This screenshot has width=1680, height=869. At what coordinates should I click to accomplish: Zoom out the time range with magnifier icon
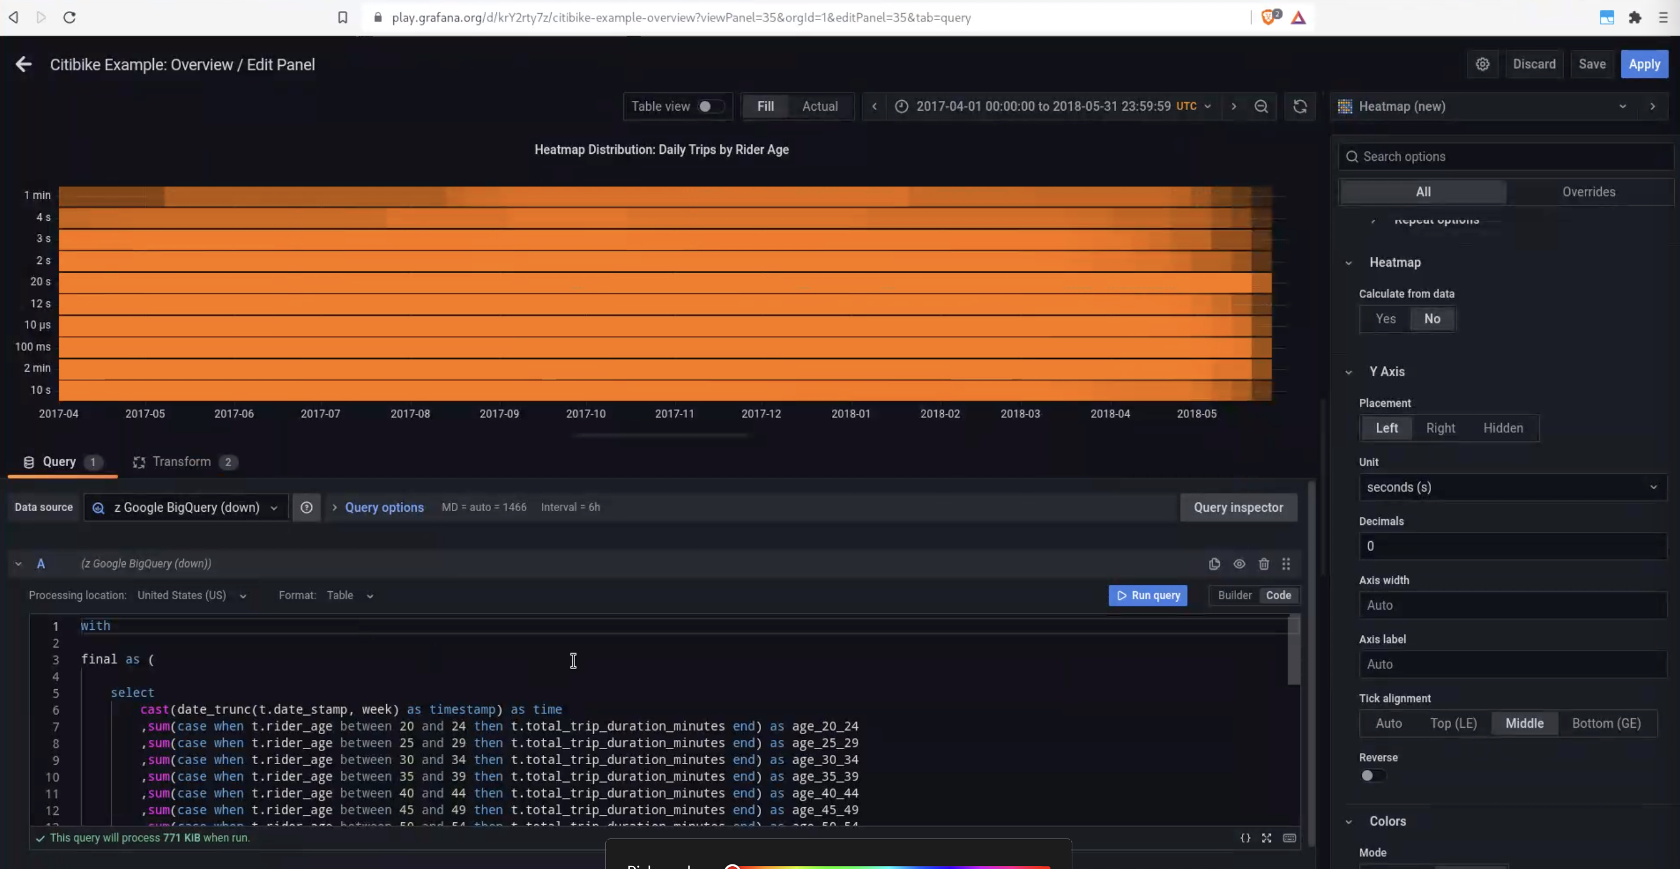tap(1261, 106)
